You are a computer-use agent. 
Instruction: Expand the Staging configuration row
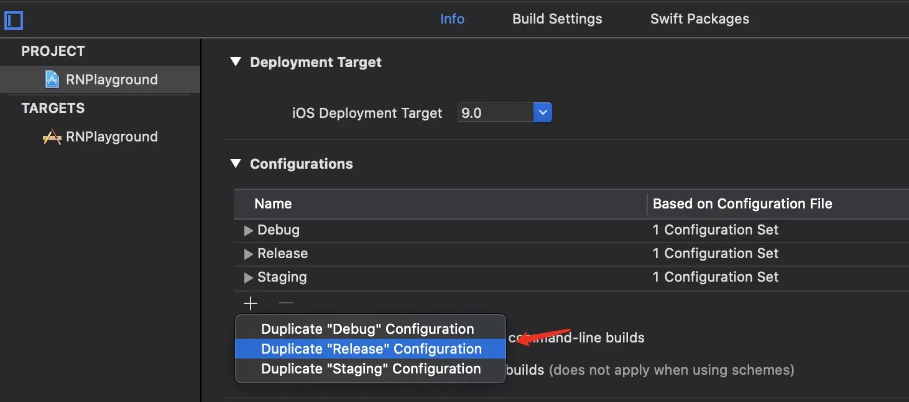tap(248, 277)
